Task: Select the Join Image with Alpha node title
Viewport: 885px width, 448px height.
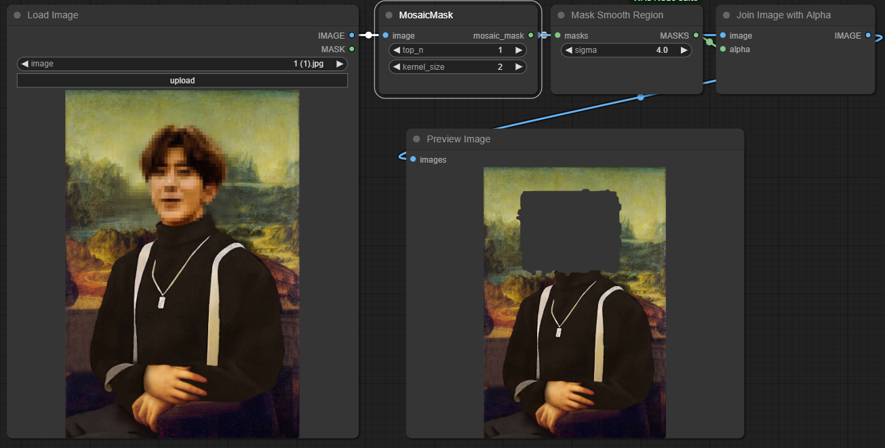Action: coord(783,15)
